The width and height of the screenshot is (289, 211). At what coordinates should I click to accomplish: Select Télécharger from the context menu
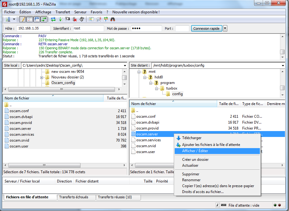click(x=192, y=138)
